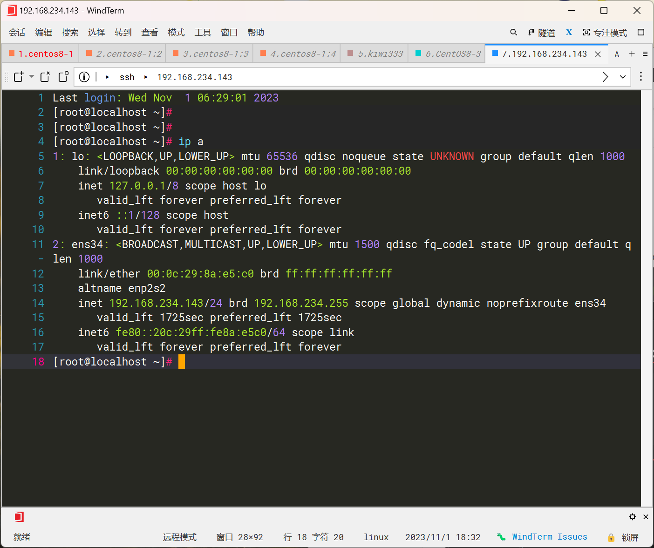Close the 7.192.168.234.143 tab
The height and width of the screenshot is (548, 654).
[598, 54]
